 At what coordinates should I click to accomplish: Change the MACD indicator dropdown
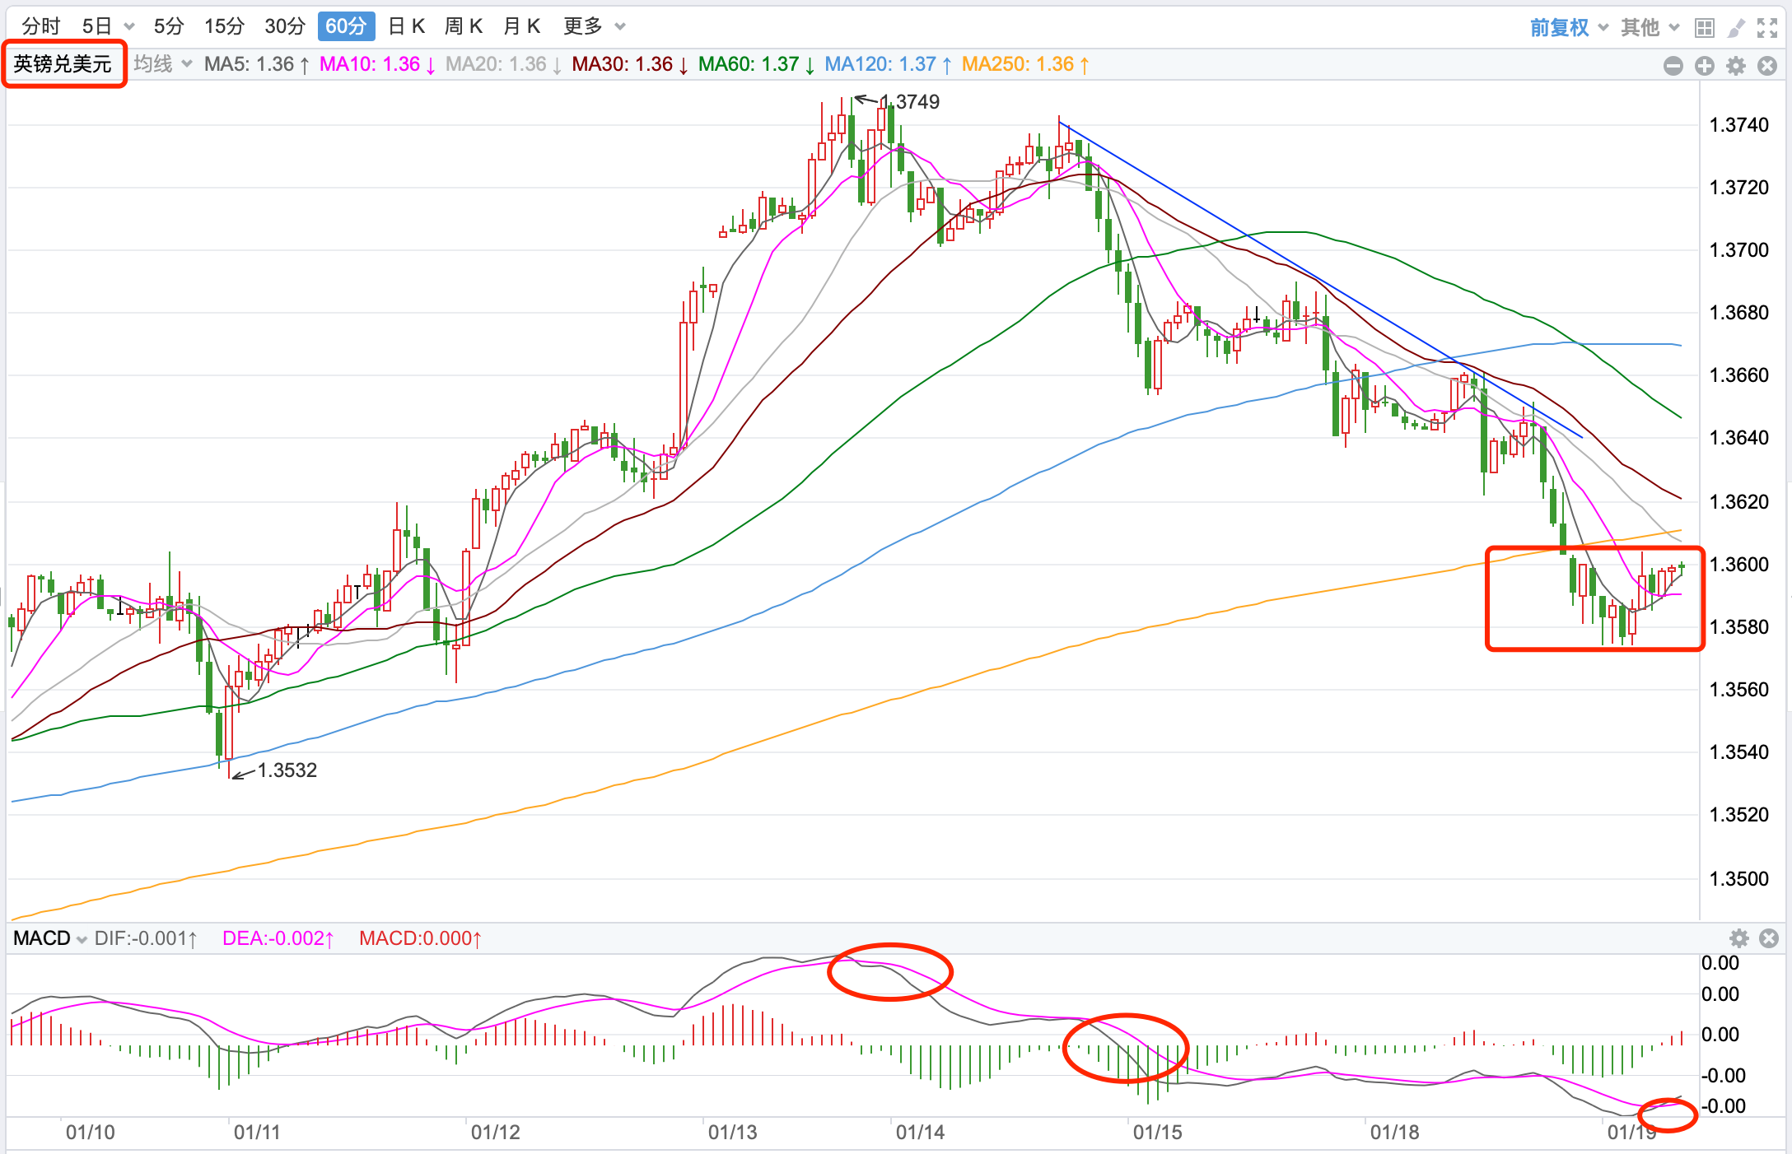click(x=49, y=938)
